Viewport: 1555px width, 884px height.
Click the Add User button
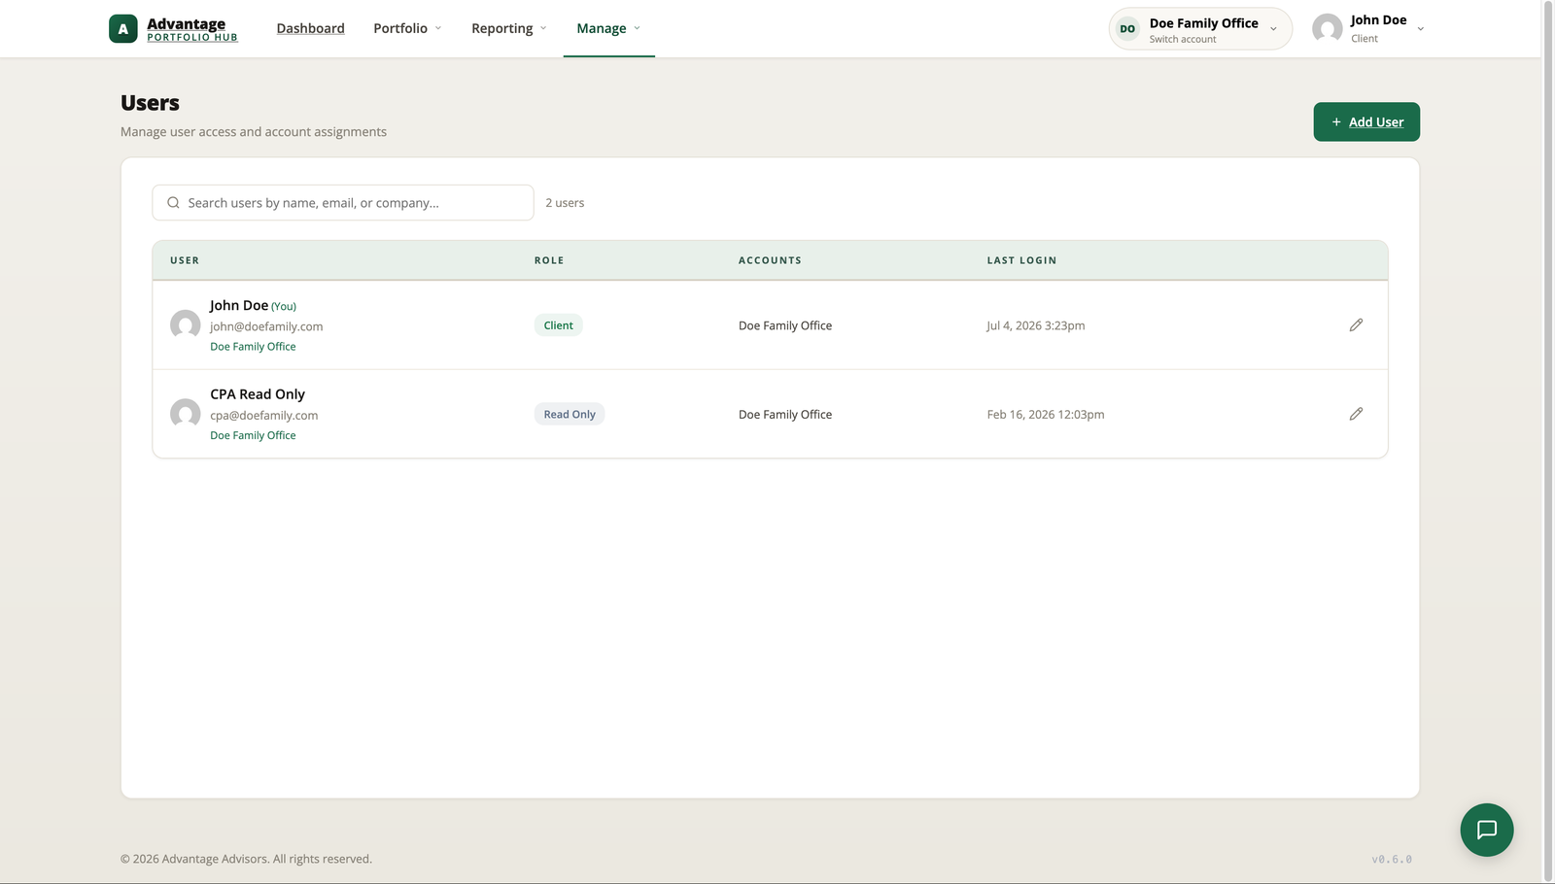click(x=1366, y=121)
